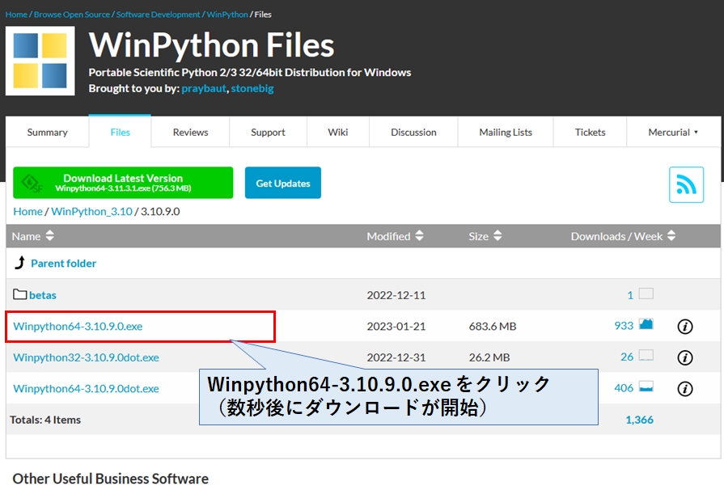This screenshot has height=490, width=724.
Task: Click Home in top breadcrumb
Action: 16,15
